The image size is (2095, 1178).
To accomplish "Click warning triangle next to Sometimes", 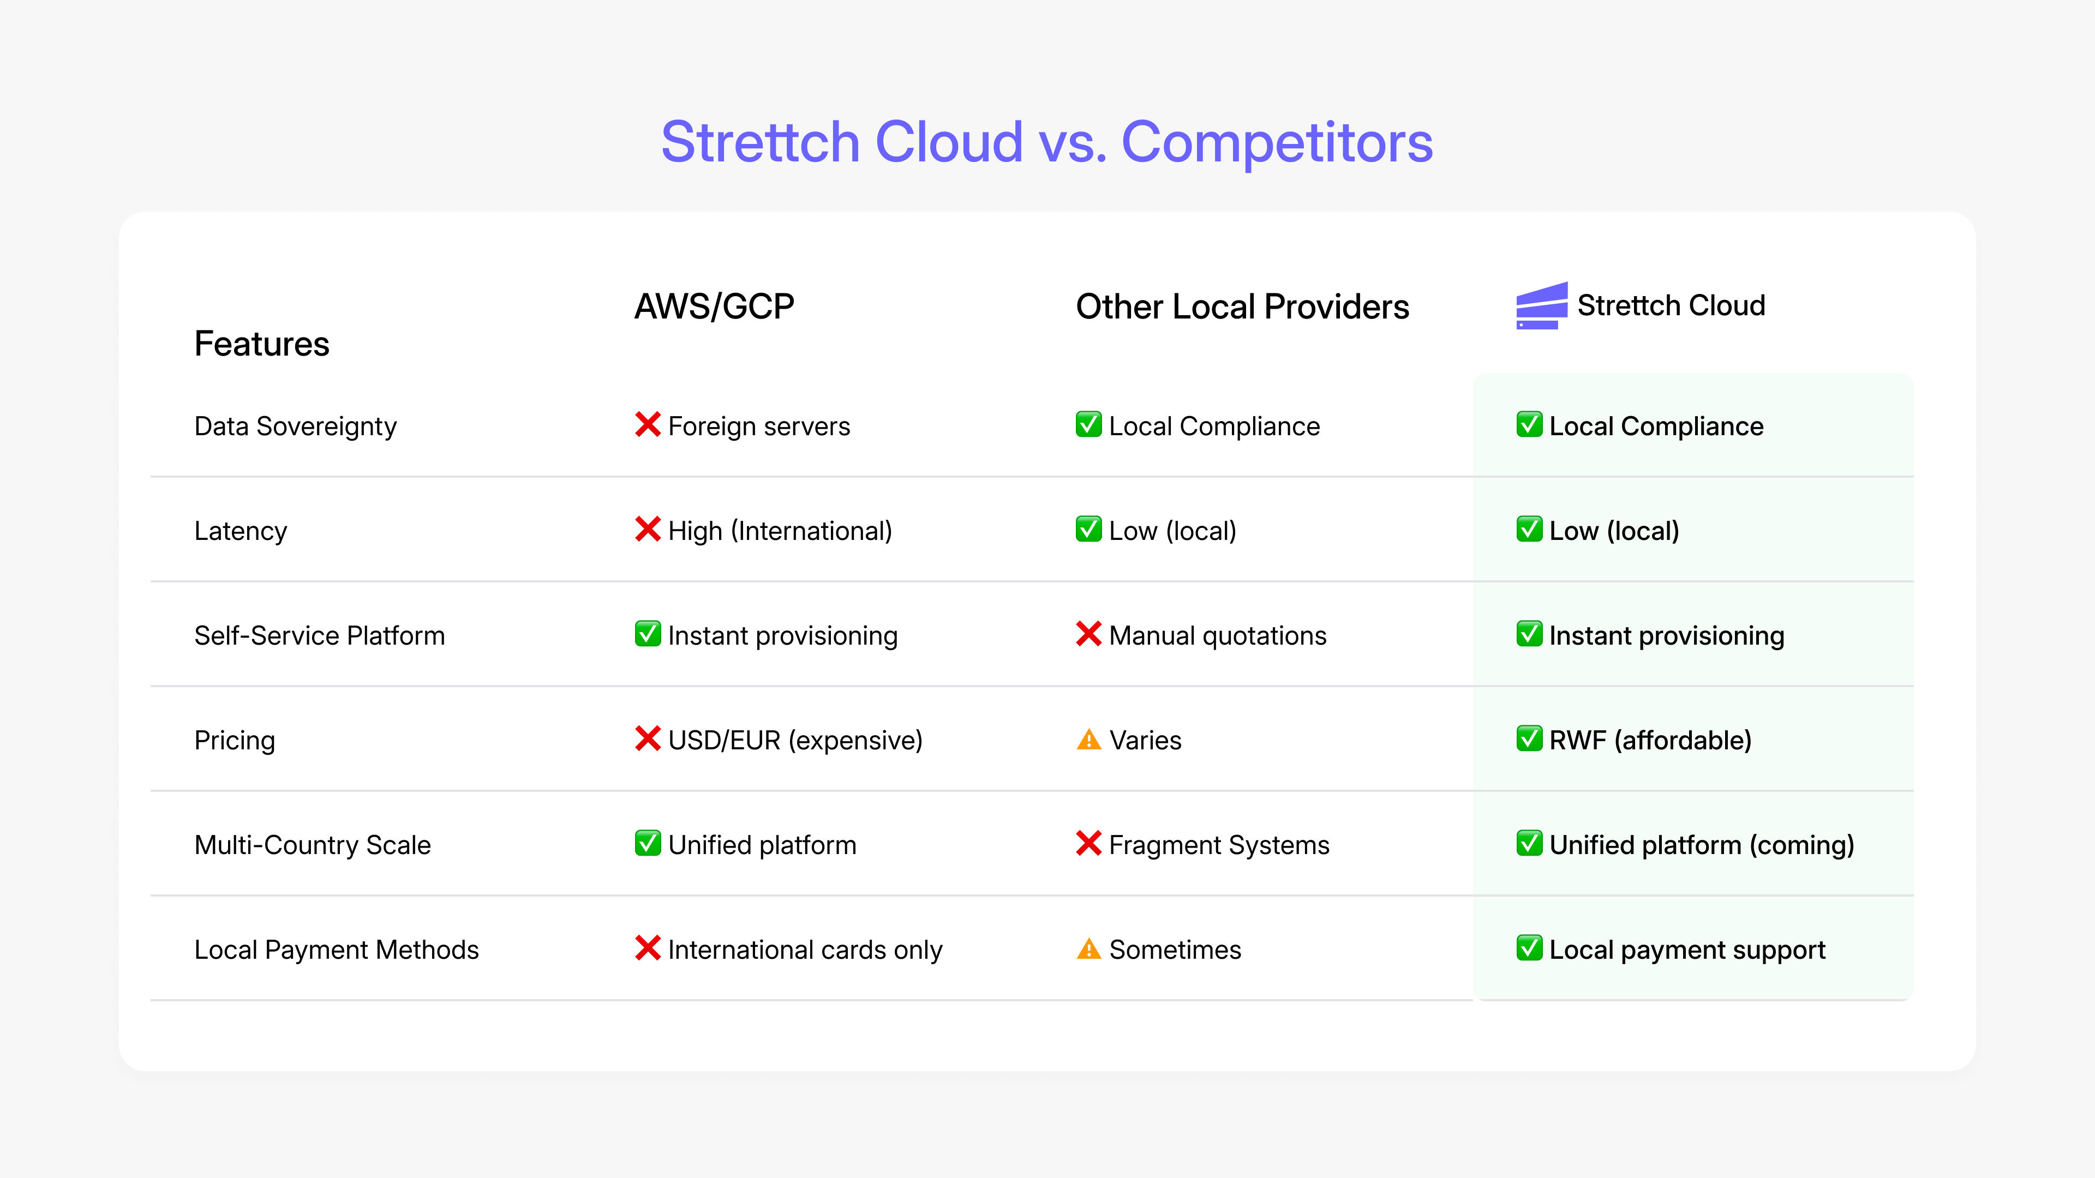I will point(1088,949).
